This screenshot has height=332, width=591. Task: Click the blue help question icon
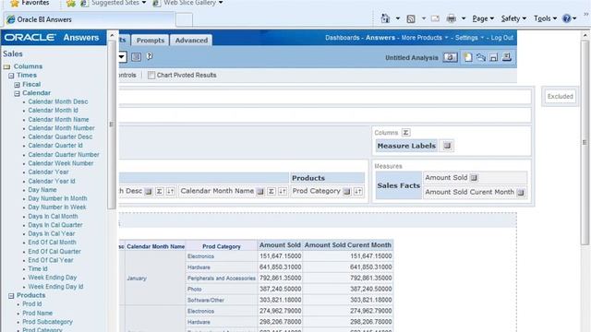[x=566, y=18]
